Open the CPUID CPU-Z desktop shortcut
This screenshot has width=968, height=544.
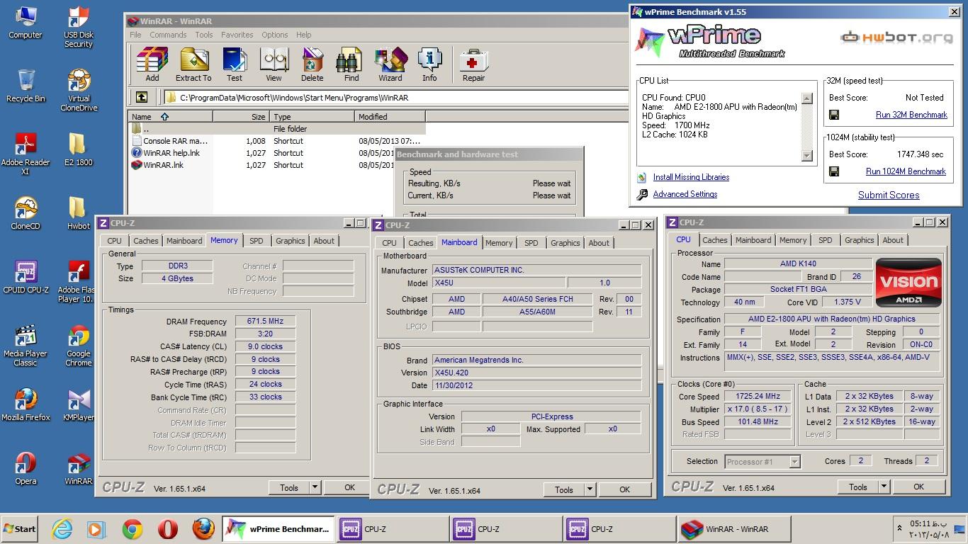25,277
